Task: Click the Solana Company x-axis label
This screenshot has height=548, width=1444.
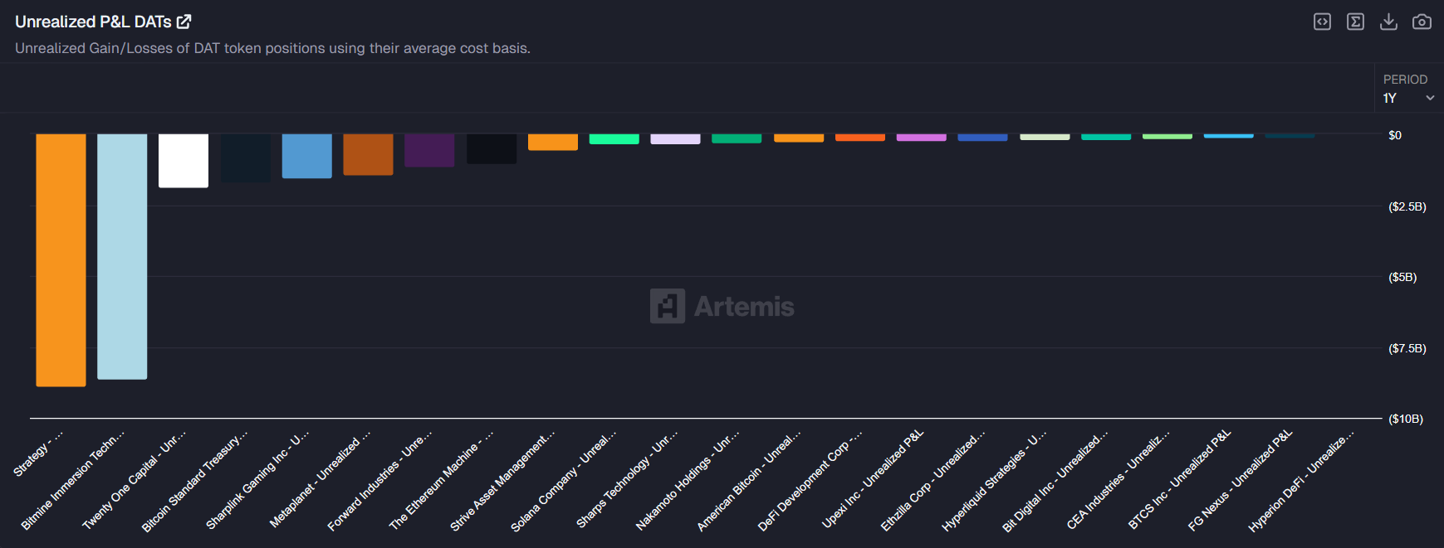Action: coord(562,483)
